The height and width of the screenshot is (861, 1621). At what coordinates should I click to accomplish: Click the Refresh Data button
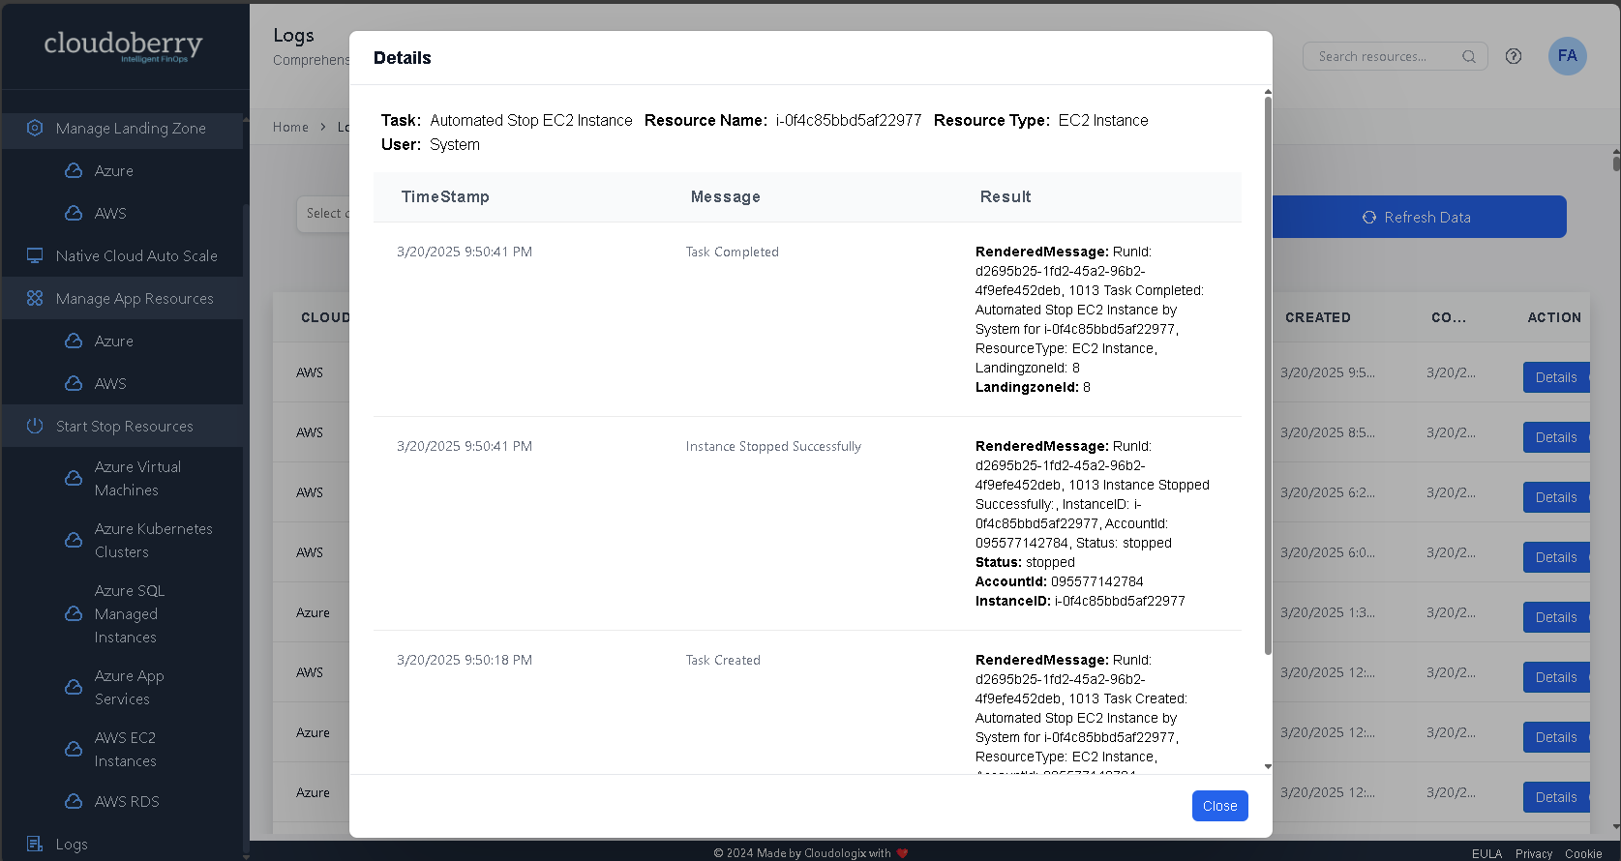1419,217
